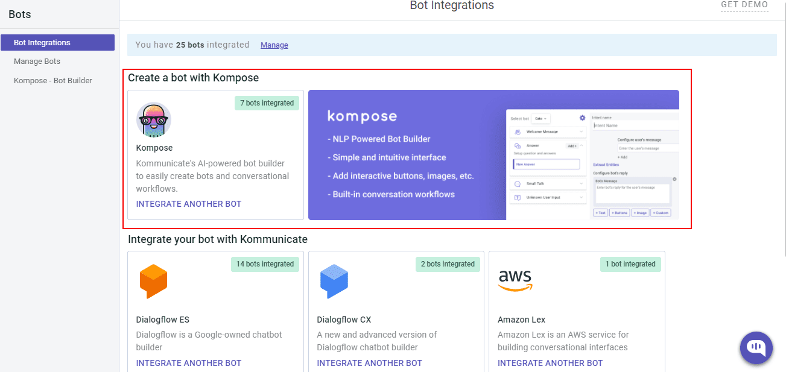
Task: Click the Small Talk speech bubble icon
Action: [x=517, y=183]
